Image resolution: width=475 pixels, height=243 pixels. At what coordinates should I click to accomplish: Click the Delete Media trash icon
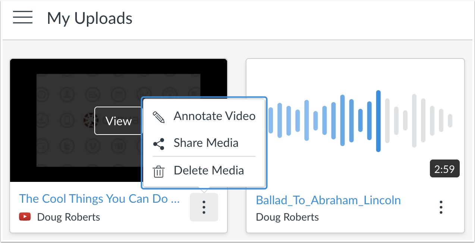click(x=158, y=171)
